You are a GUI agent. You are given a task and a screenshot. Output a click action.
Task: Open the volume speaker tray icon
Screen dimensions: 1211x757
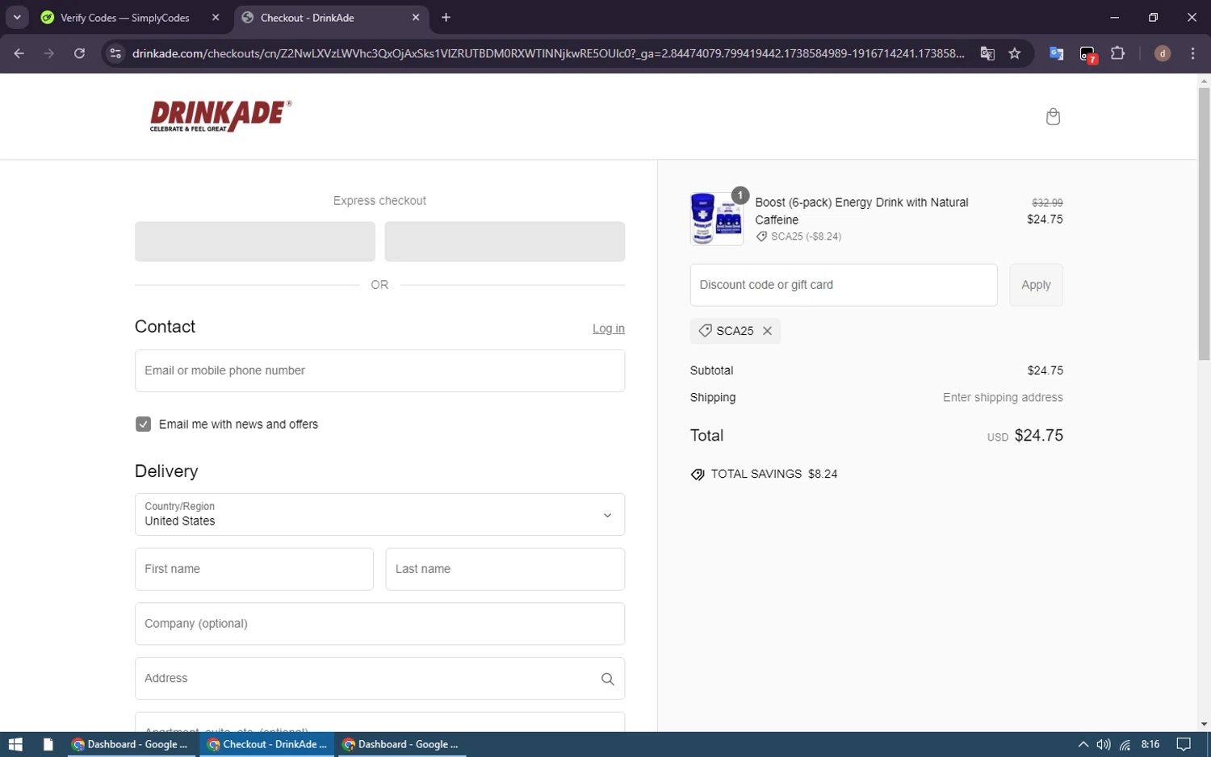(1104, 744)
